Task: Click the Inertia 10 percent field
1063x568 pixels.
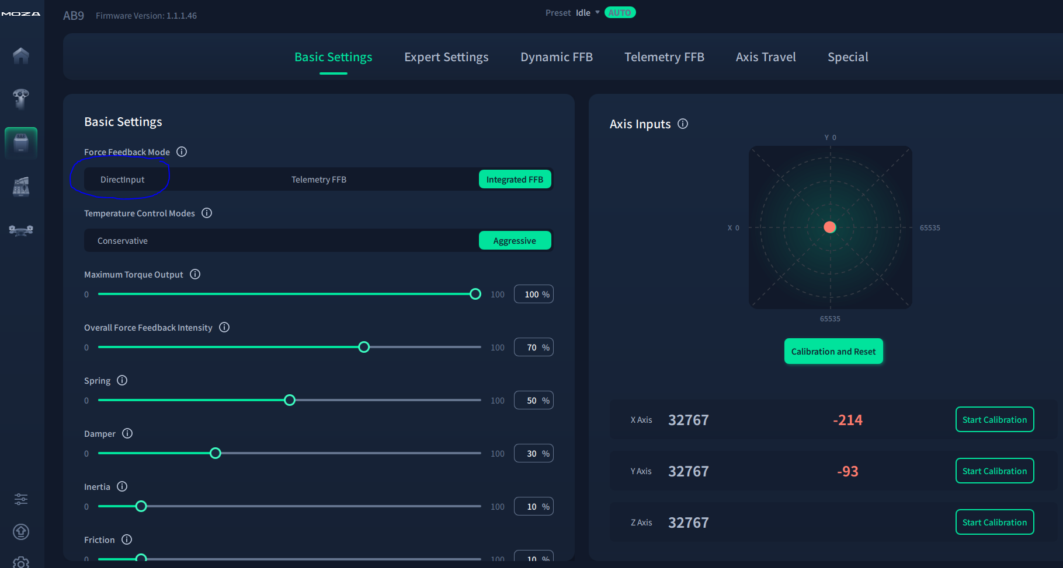Action: pyautogui.click(x=534, y=507)
